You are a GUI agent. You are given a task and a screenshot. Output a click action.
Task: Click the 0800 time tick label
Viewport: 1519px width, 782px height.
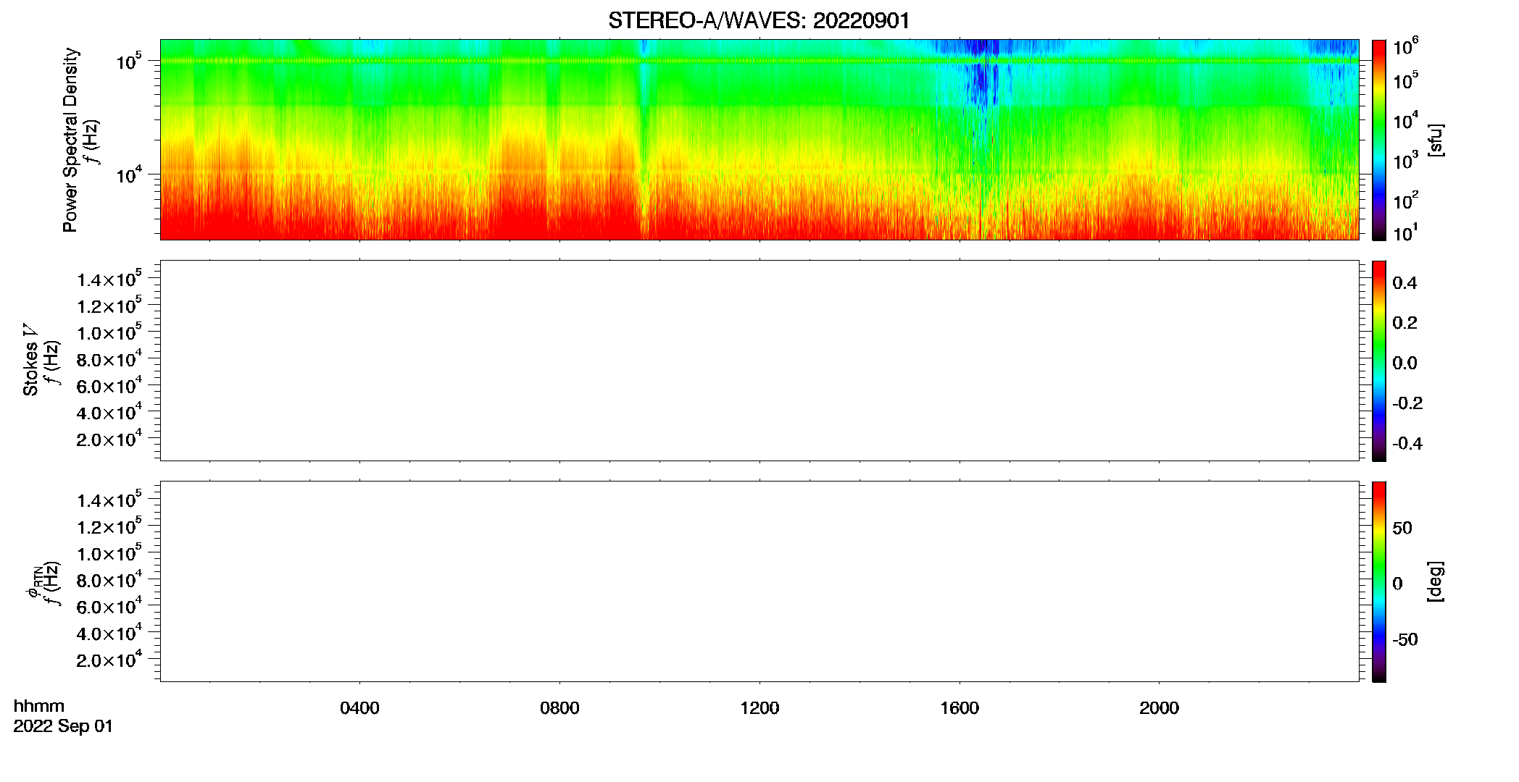[x=559, y=708]
